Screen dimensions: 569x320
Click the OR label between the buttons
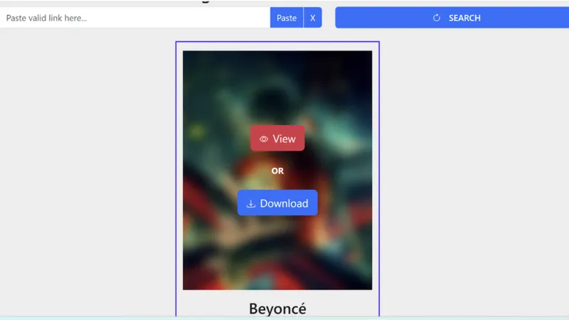[x=277, y=171]
